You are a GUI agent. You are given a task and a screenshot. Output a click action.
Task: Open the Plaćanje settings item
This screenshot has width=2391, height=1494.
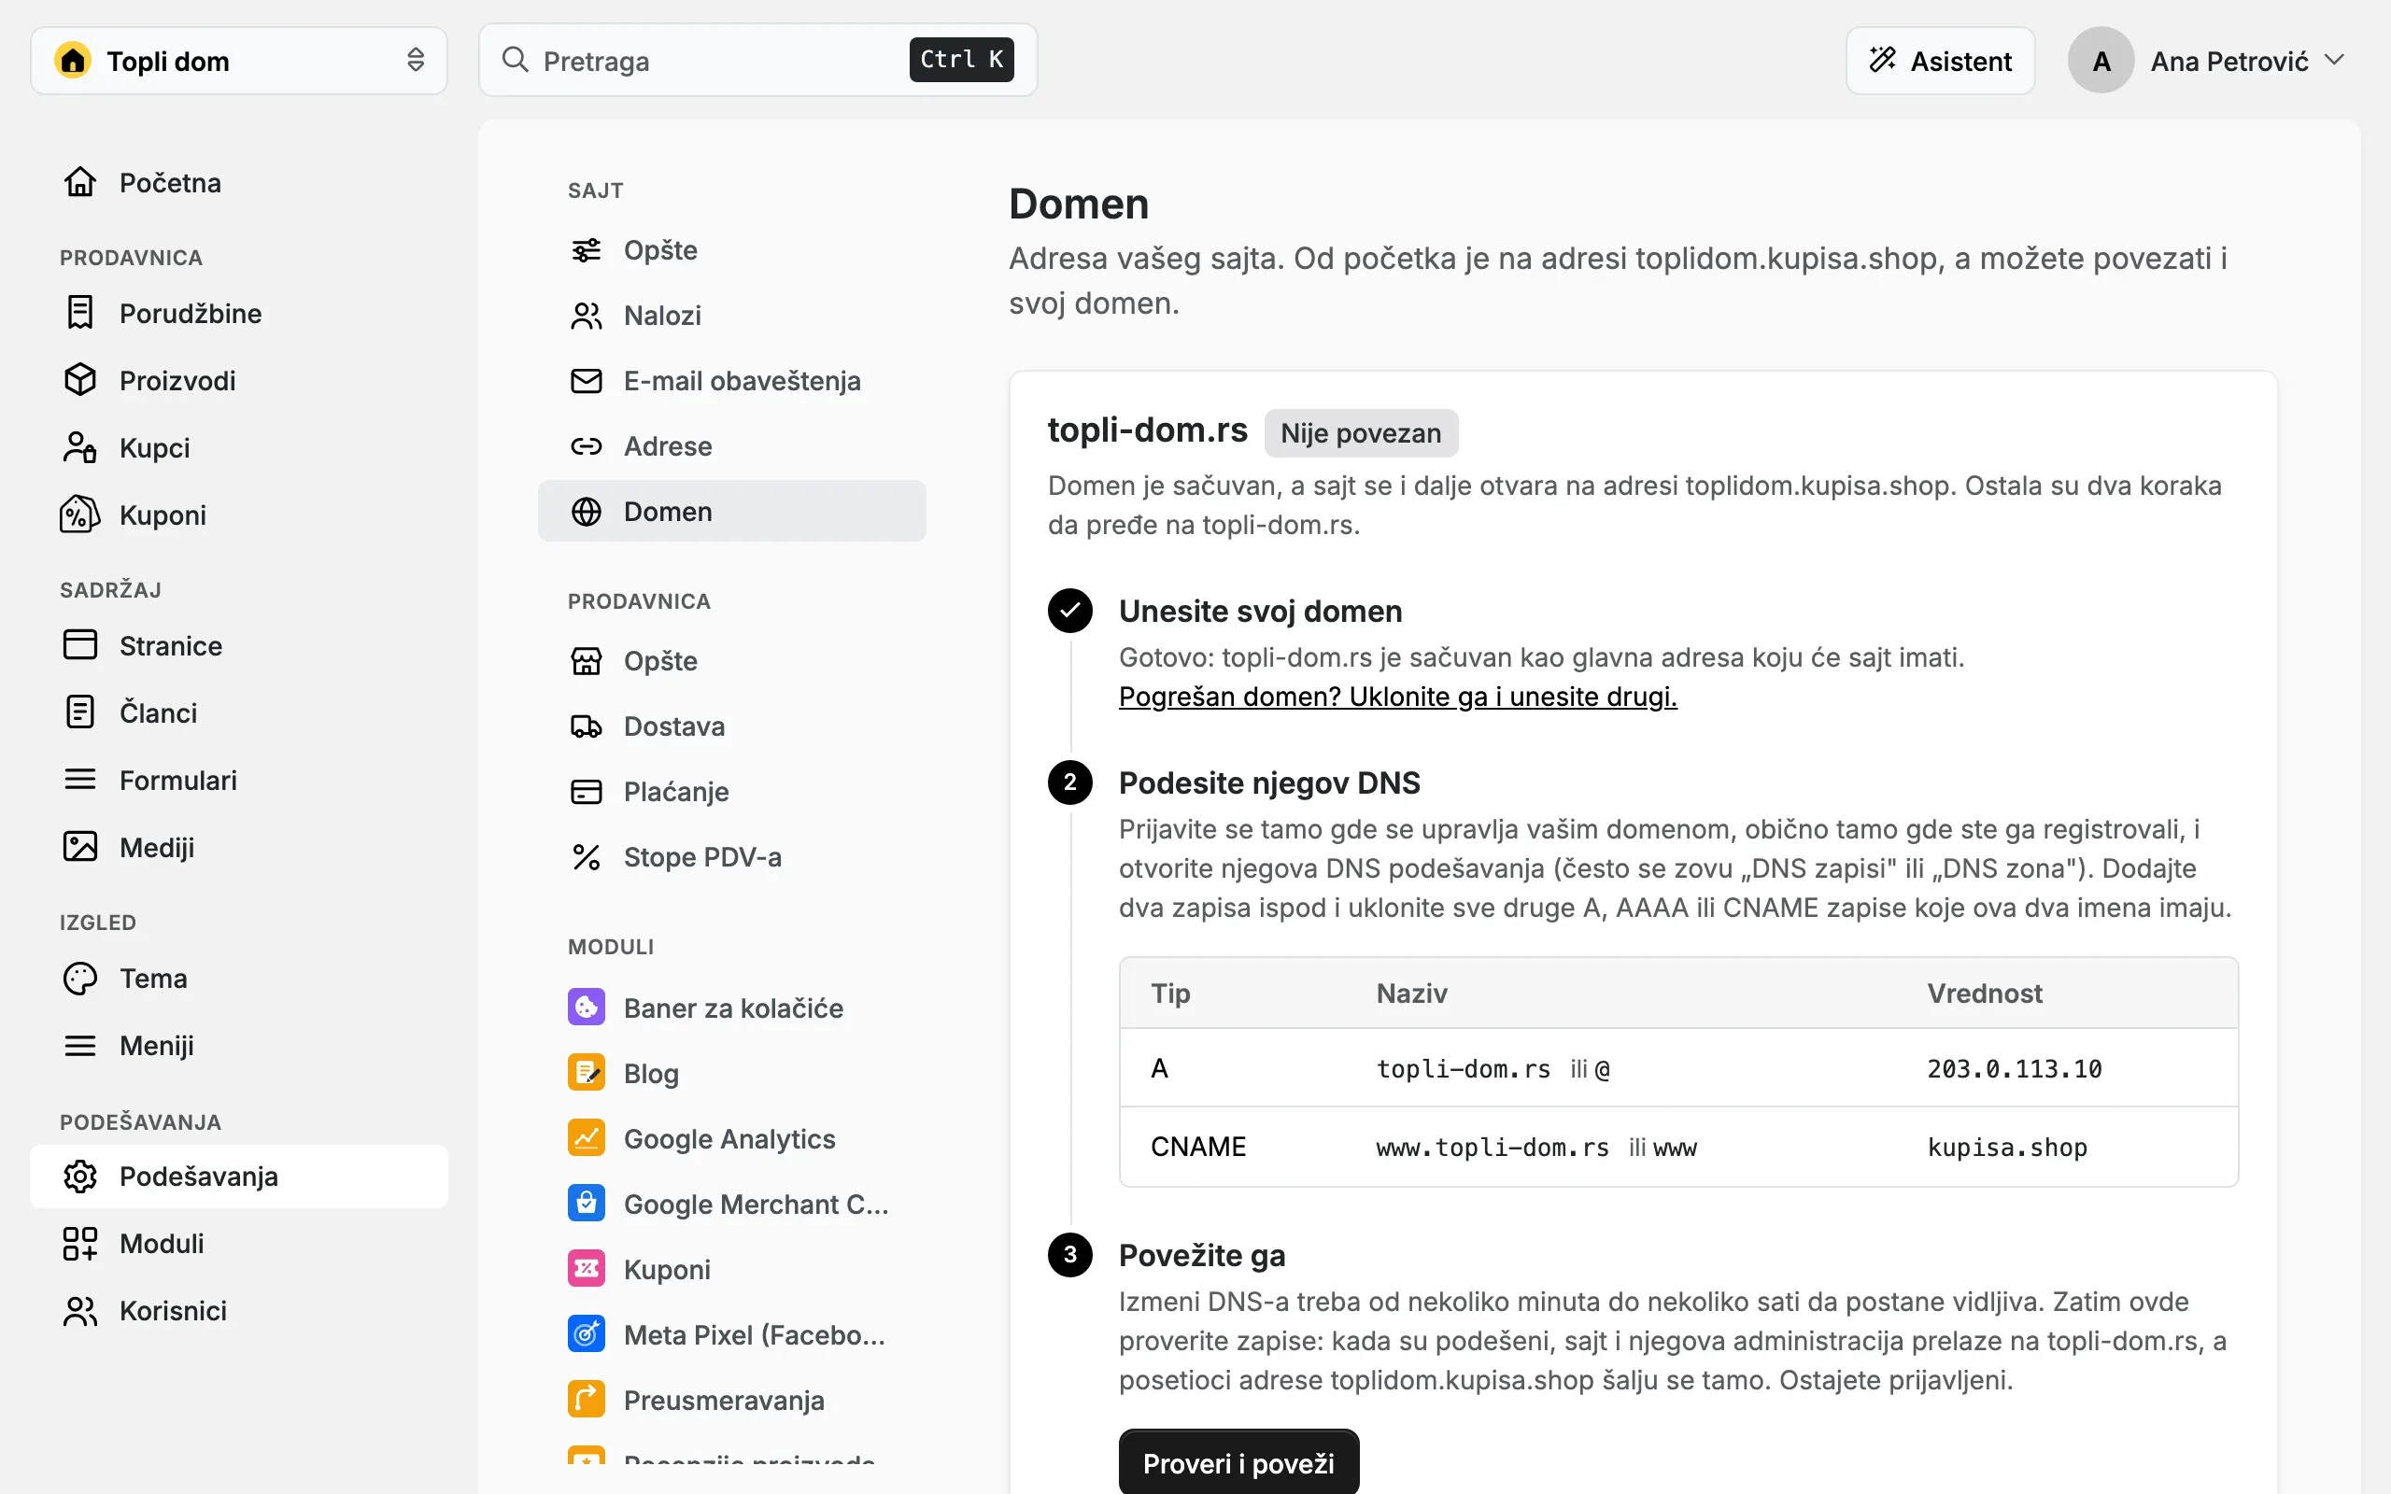click(732, 792)
